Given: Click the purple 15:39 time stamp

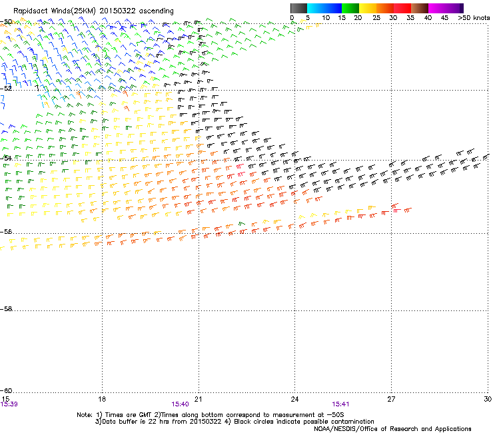Looking at the screenshot, I should (x=9, y=404).
